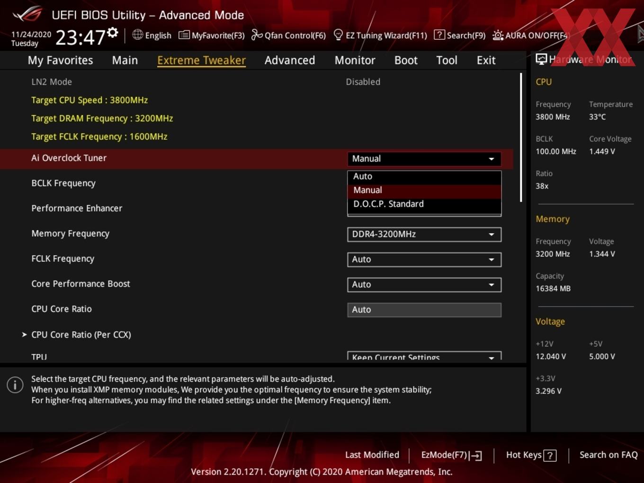Click English language text
The height and width of the screenshot is (483, 644).
click(158, 35)
